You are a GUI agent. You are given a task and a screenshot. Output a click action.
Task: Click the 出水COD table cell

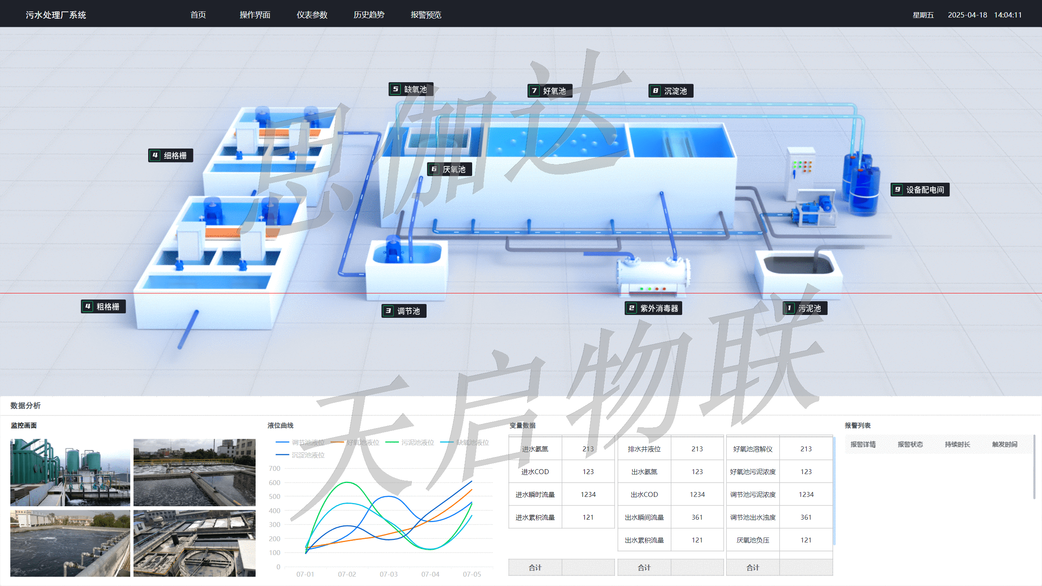pos(644,494)
